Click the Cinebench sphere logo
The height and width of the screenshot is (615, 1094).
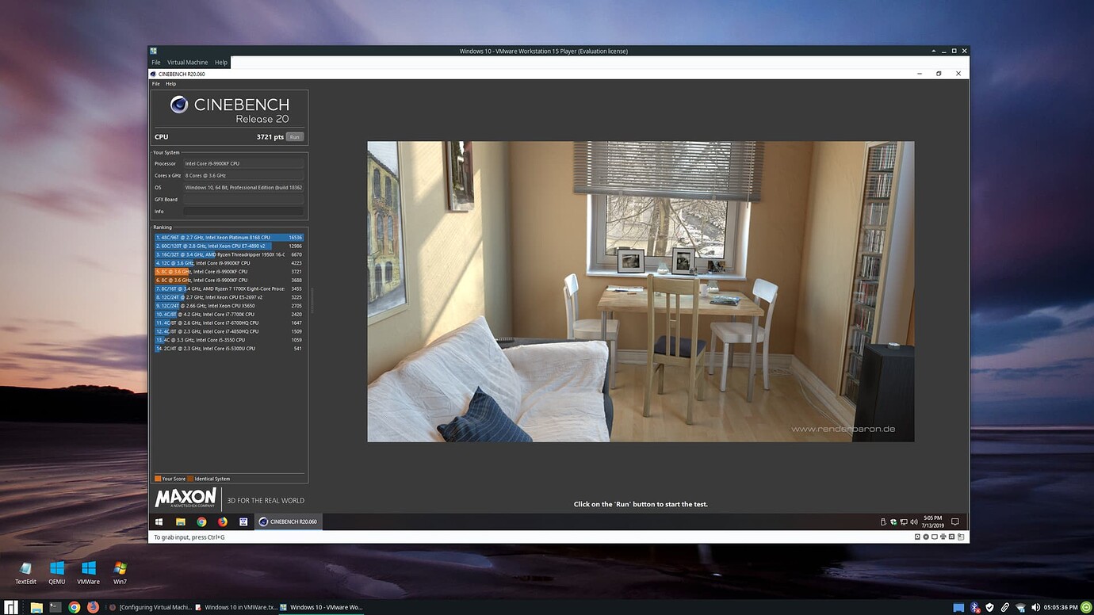tap(179, 105)
